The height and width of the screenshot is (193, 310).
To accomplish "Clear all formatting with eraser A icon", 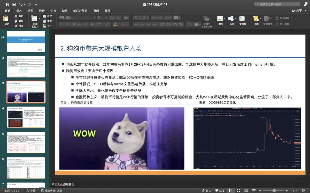I will pyautogui.click(x=126, y=18).
